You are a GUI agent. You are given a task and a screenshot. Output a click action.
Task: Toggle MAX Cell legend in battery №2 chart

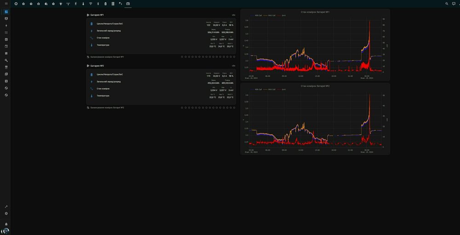click(270, 90)
